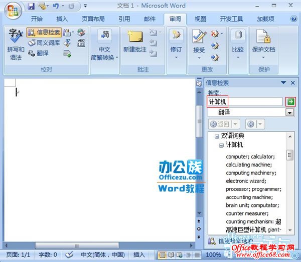Go to next comment icon
Screen dimensions: 301x262
pyautogui.click(x=153, y=53)
